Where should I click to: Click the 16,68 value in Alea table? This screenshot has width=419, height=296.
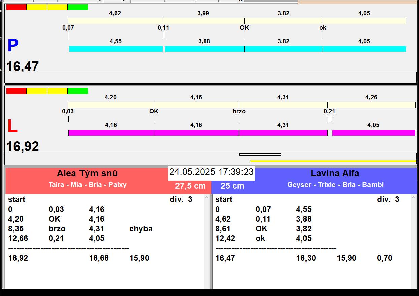(x=99, y=258)
